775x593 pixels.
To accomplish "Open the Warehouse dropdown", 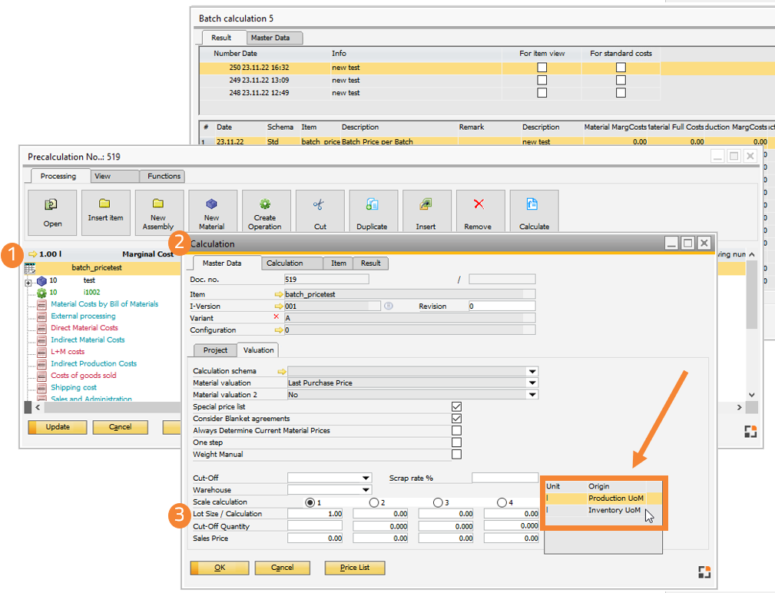I will pyautogui.click(x=366, y=489).
